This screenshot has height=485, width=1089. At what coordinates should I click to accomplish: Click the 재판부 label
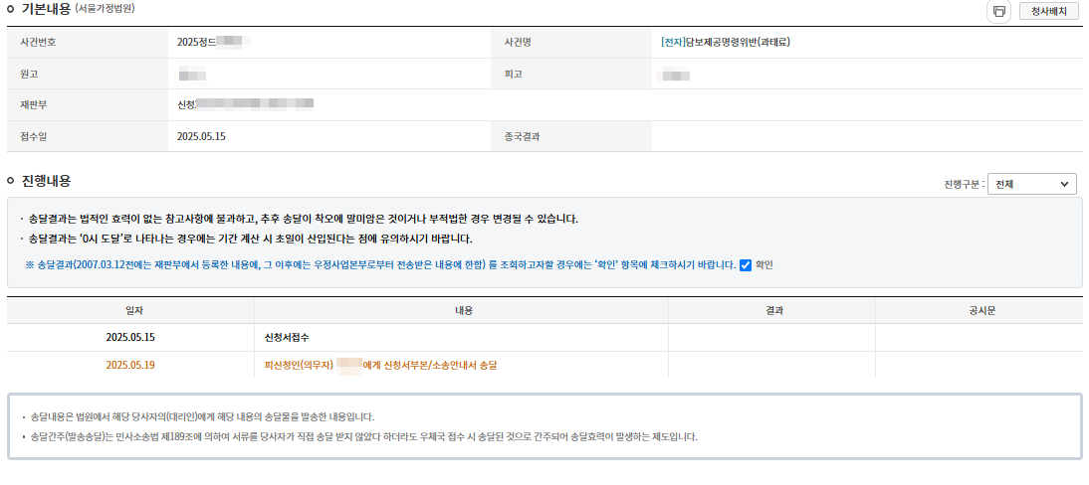[34, 104]
